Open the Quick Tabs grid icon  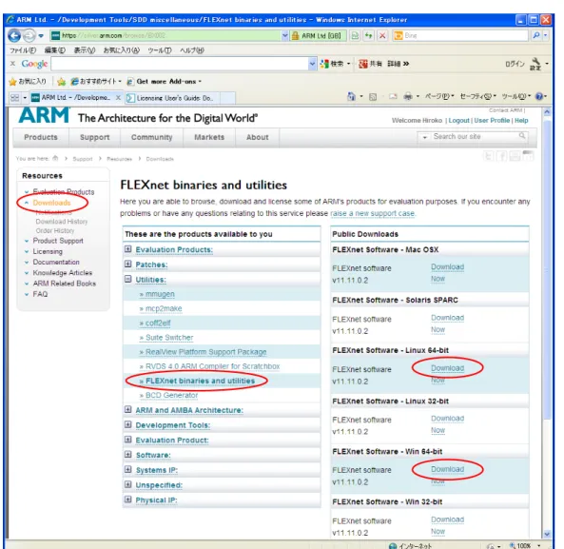(15, 97)
